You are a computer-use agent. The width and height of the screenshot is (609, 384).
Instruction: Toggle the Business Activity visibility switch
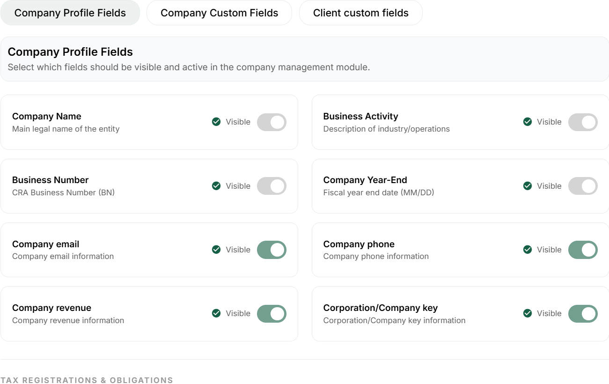tap(583, 122)
